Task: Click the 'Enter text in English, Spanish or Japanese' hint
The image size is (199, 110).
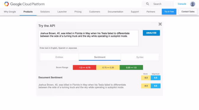Action: [x=58, y=48]
